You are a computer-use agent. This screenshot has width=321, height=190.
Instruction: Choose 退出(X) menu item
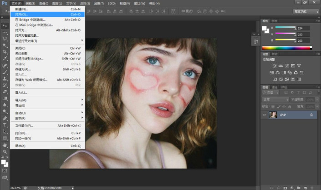coord(47,146)
